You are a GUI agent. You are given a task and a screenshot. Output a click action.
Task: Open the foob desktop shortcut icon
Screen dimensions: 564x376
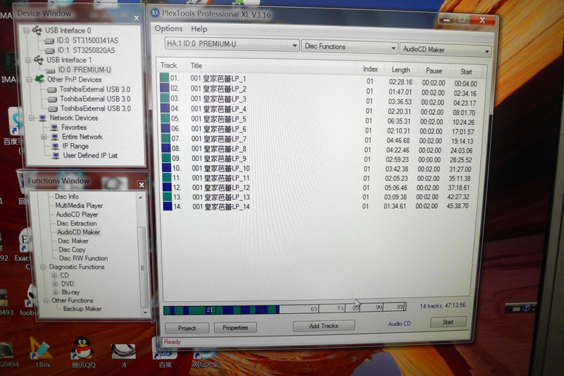(30, 296)
